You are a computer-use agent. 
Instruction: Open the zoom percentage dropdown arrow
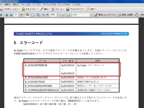click(x=57, y=15)
